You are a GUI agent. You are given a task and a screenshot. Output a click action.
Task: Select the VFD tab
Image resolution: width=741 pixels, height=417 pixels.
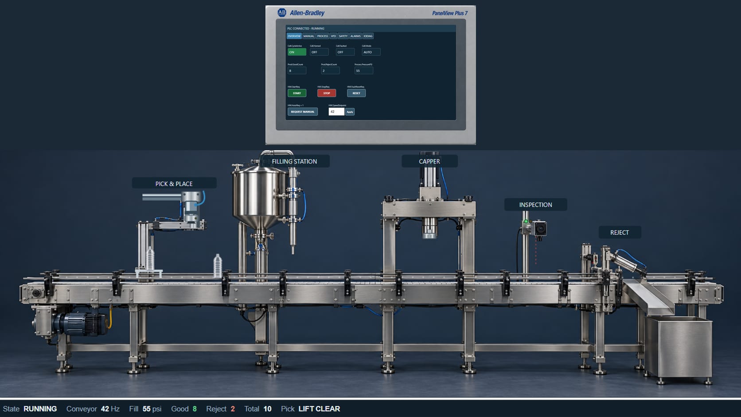(x=333, y=36)
